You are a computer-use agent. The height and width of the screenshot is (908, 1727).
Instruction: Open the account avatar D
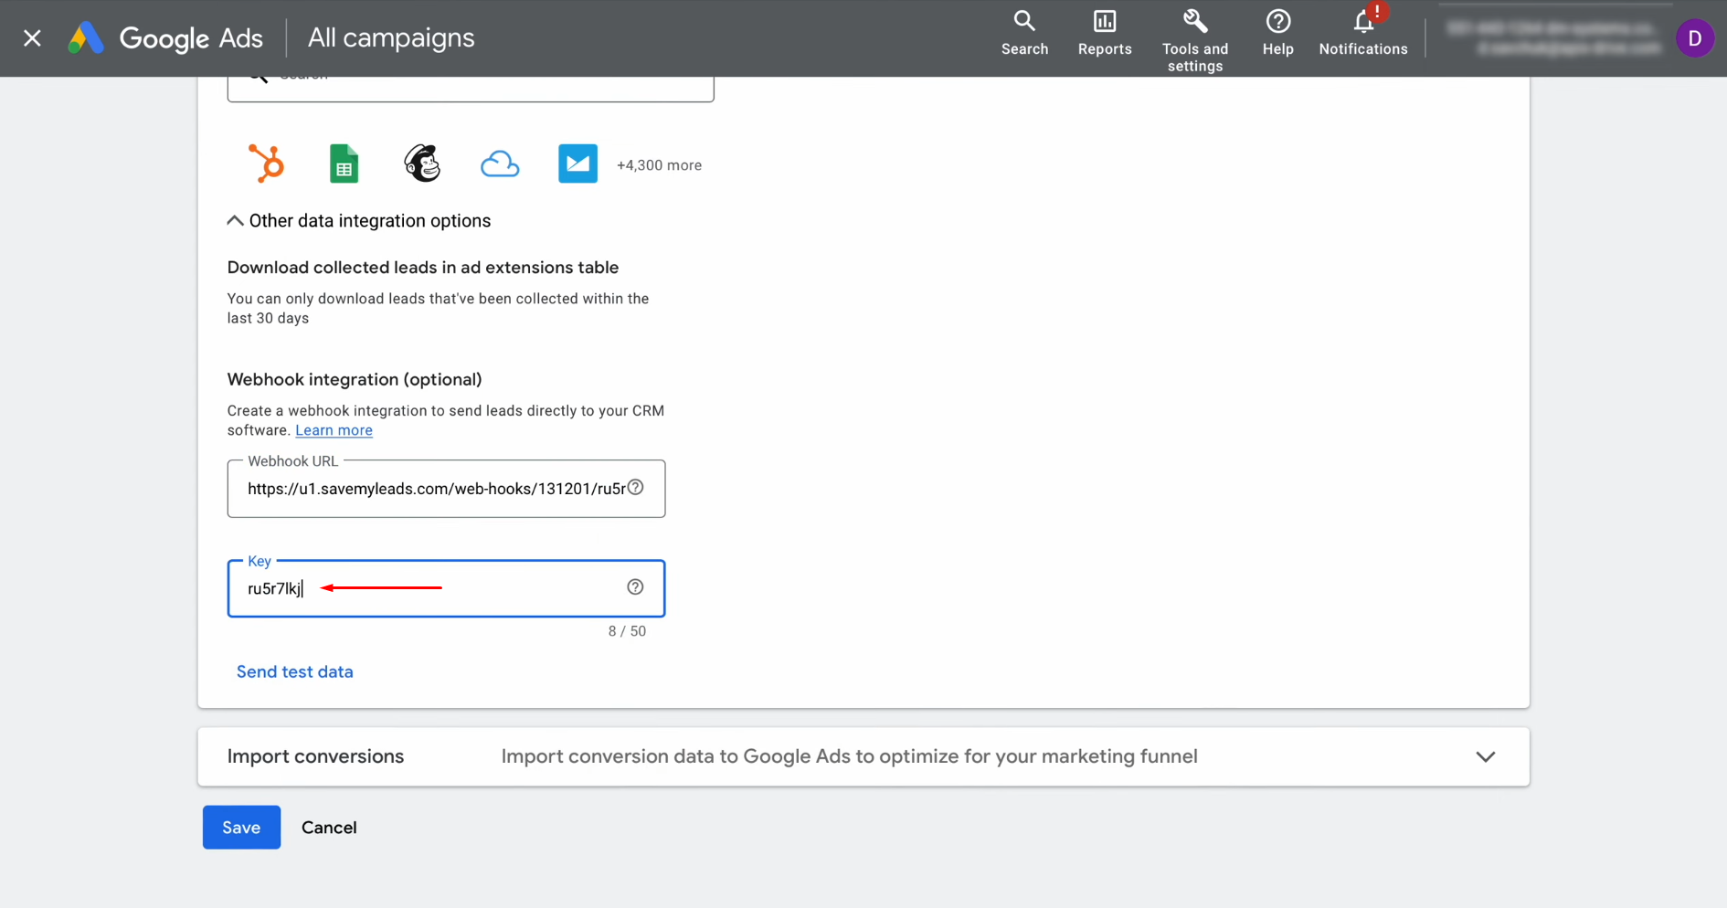tap(1695, 38)
